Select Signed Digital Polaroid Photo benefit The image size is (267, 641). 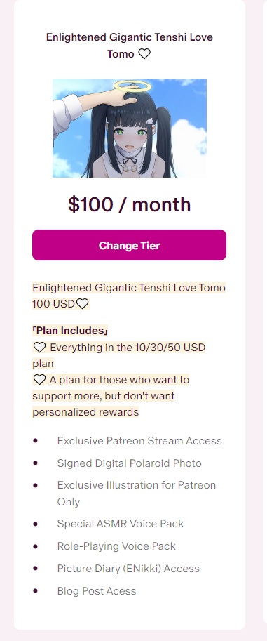click(x=129, y=463)
